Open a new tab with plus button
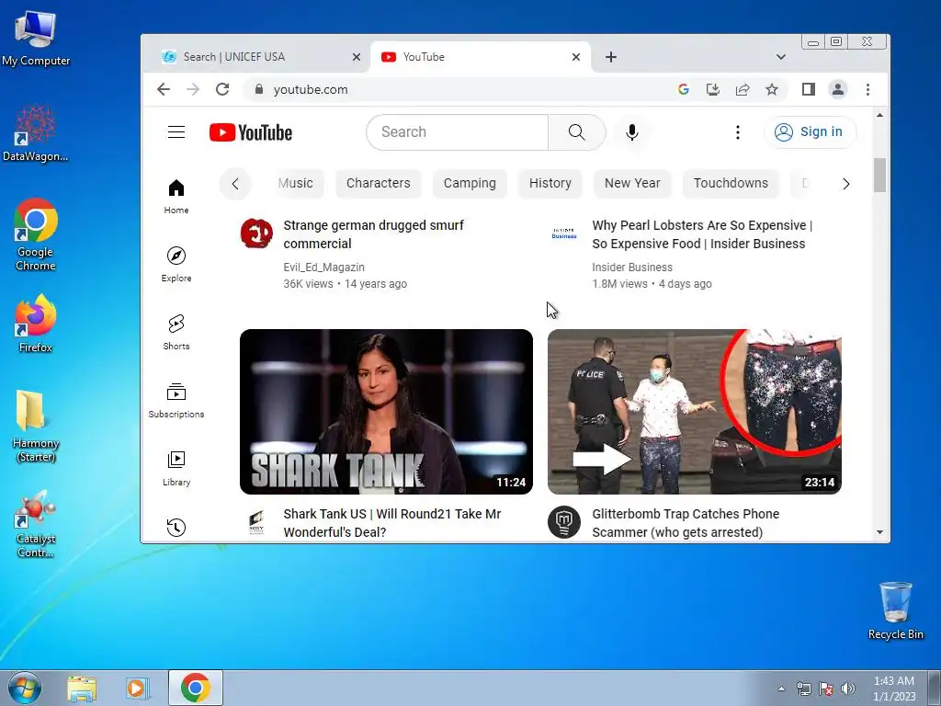941x706 pixels. point(611,57)
